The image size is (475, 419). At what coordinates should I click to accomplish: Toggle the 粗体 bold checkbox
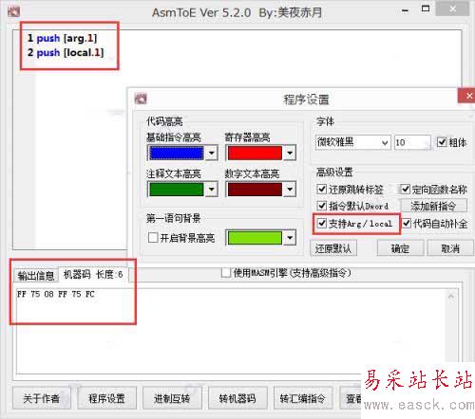tap(442, 142)
